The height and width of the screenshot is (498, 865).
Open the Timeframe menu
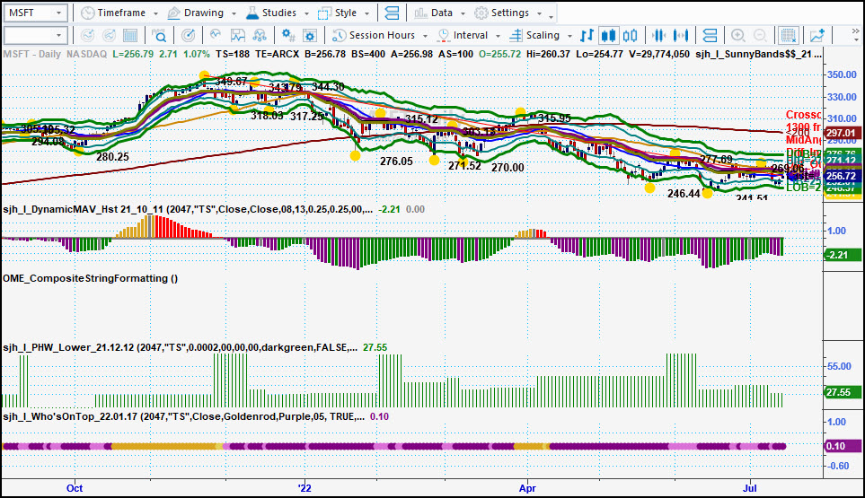(x=120, y=13)
